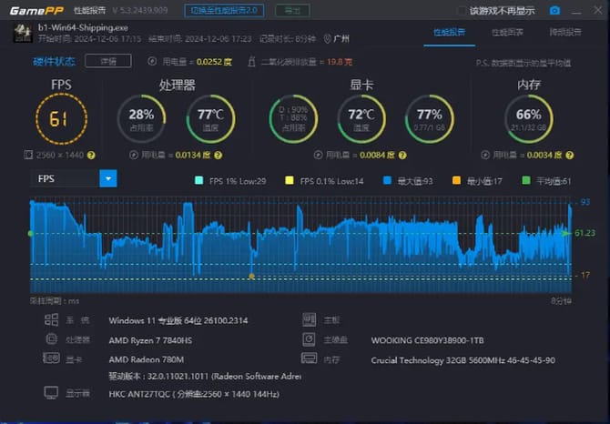Switch to the 性能报告 tab

coord(450,32)
